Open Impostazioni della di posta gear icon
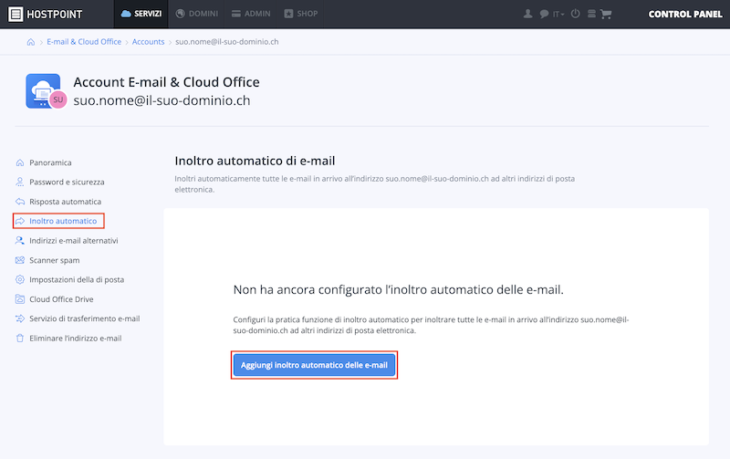This screenshot has height=459, width=730. [x=19, y=280]
